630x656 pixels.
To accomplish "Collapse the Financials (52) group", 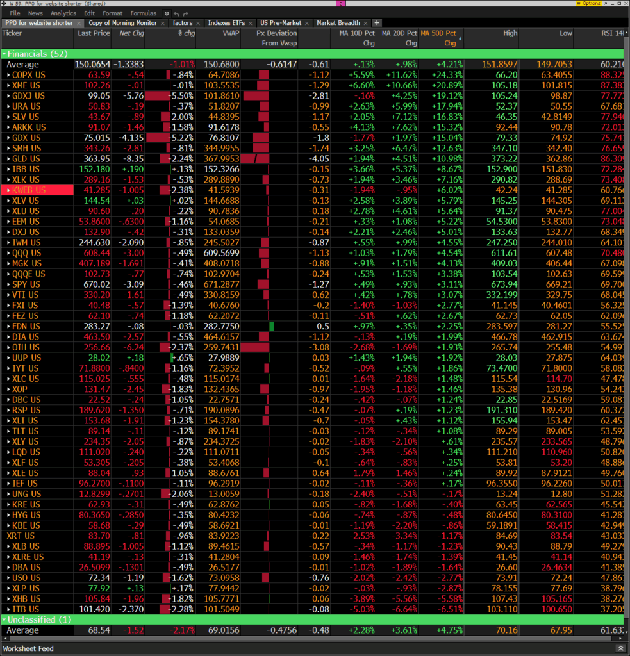I will [x=4, y=54].
